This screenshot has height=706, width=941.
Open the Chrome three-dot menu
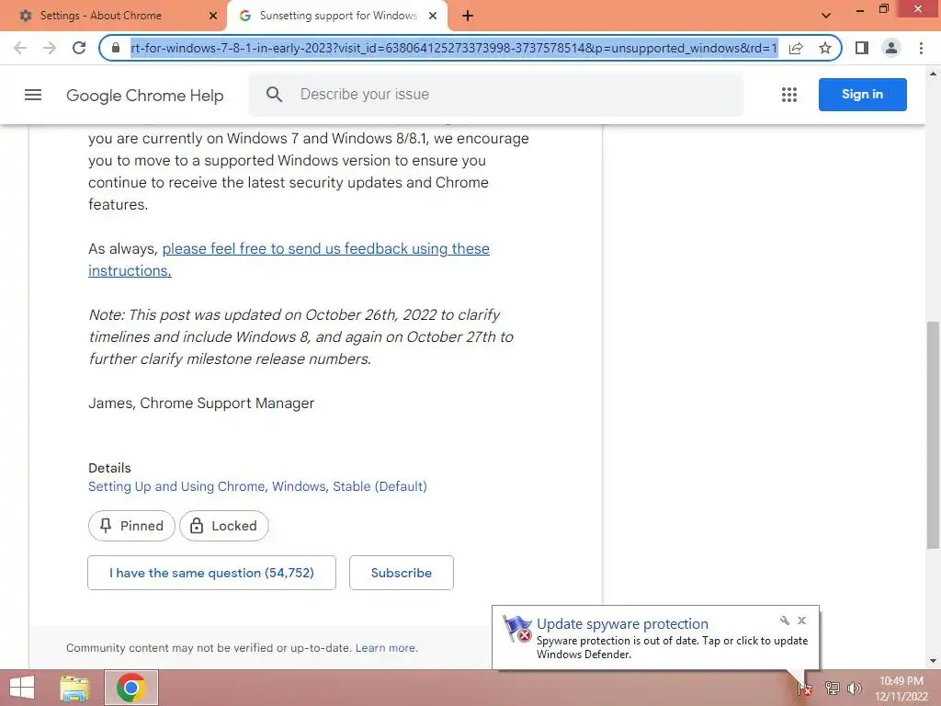pos(921,48)
